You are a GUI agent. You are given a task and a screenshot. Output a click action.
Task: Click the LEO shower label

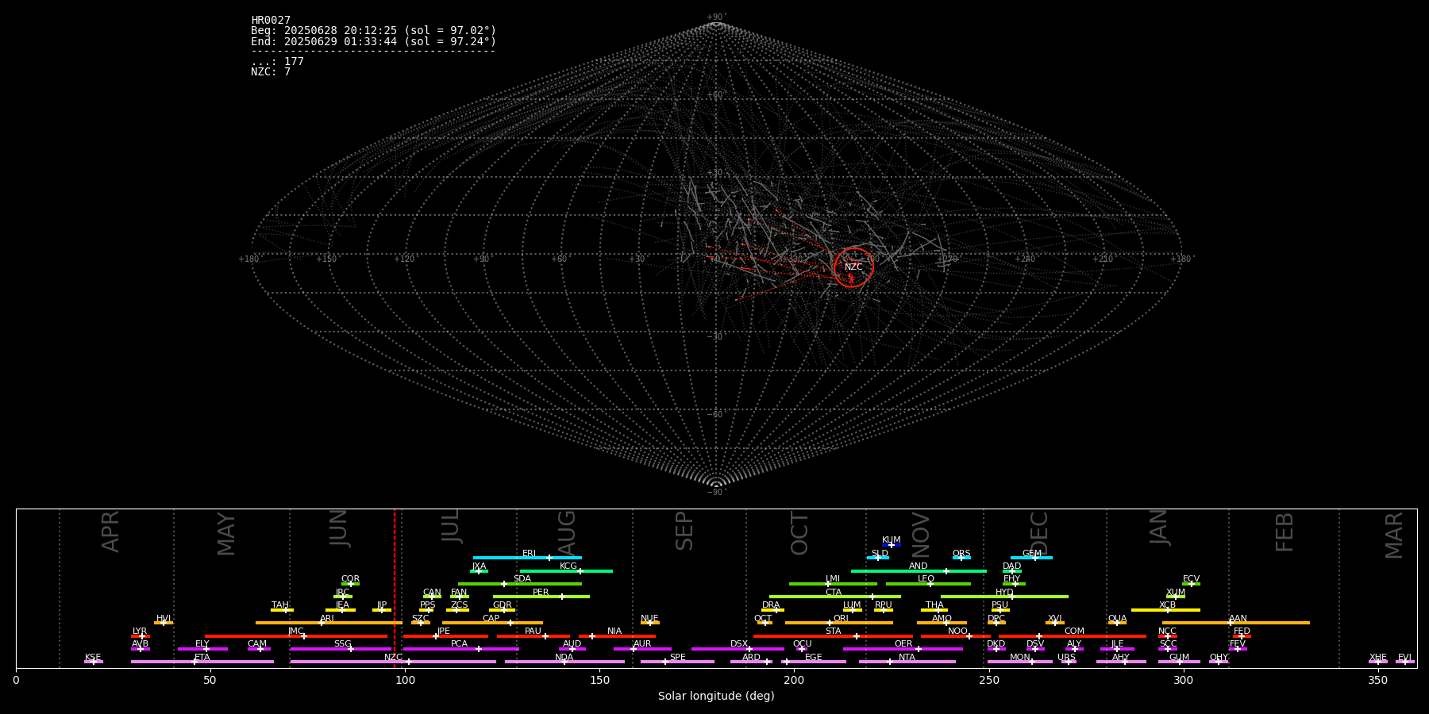click(926, 579)
